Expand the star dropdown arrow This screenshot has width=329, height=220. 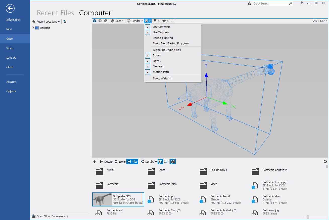167,21
